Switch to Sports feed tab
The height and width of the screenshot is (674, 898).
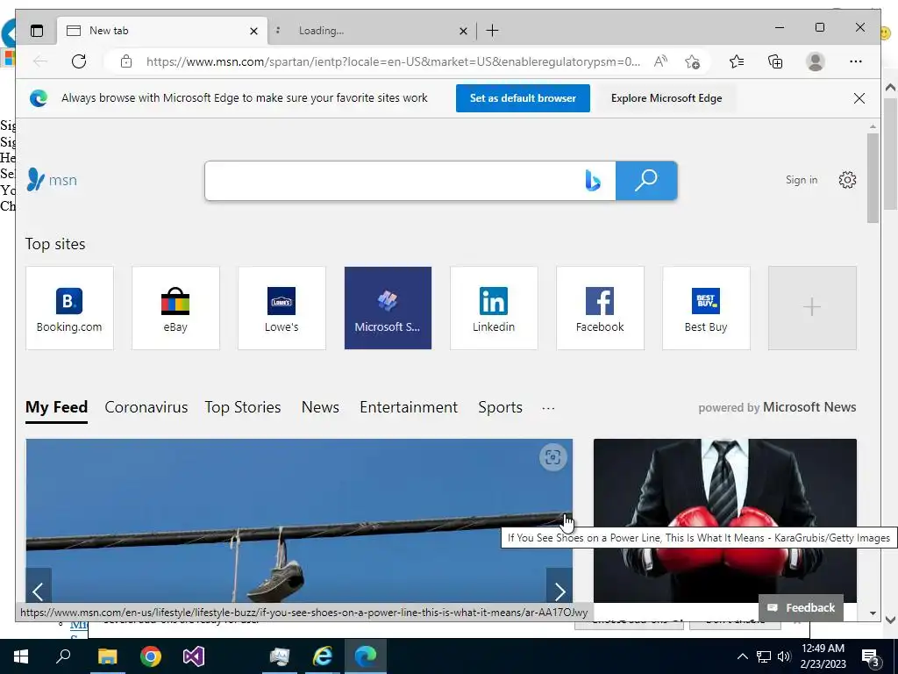click(500, 407)
